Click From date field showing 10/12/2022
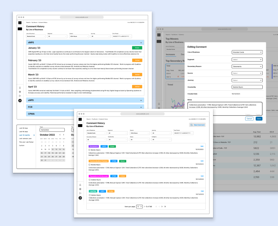 52,130
